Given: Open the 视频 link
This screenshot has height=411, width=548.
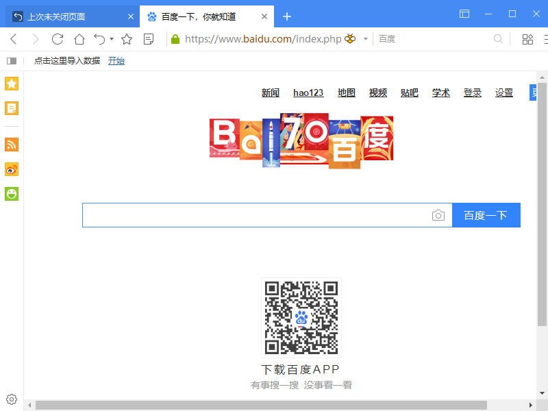Looking at the screenshot, I should [x=378, y=92].
